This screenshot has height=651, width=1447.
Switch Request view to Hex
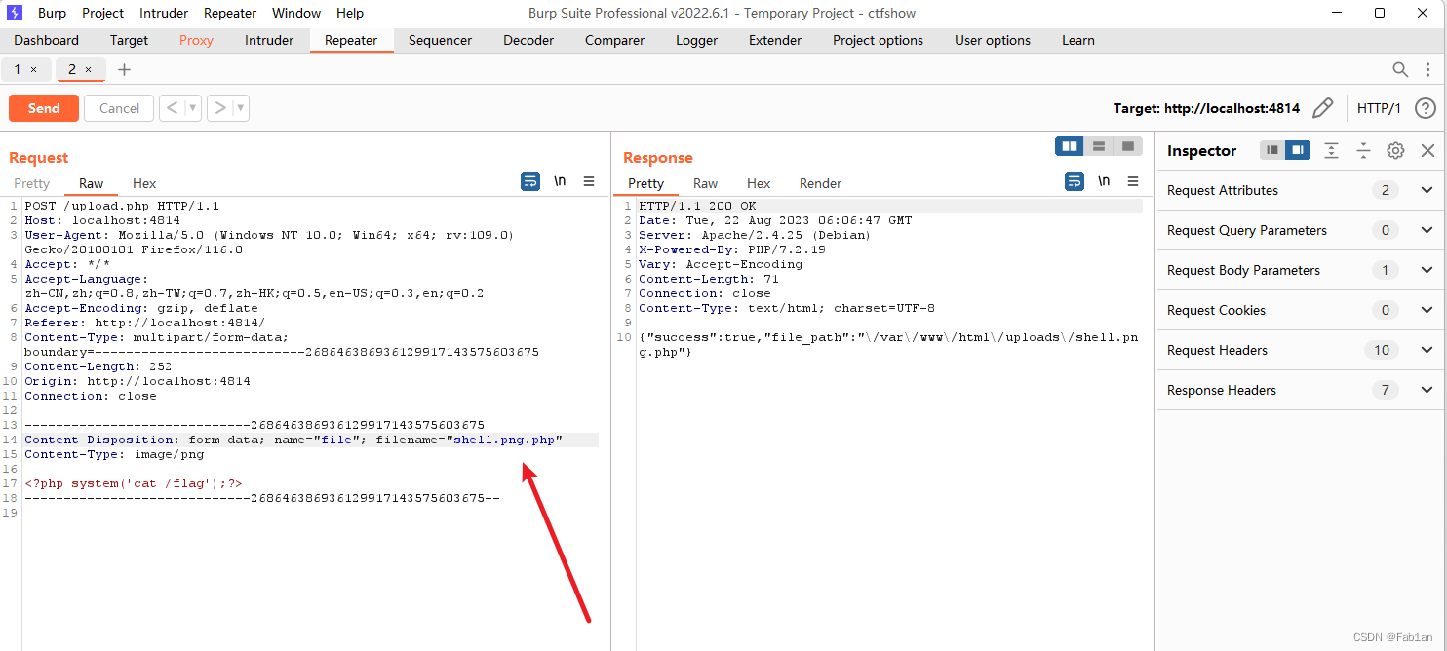(144, 183)
